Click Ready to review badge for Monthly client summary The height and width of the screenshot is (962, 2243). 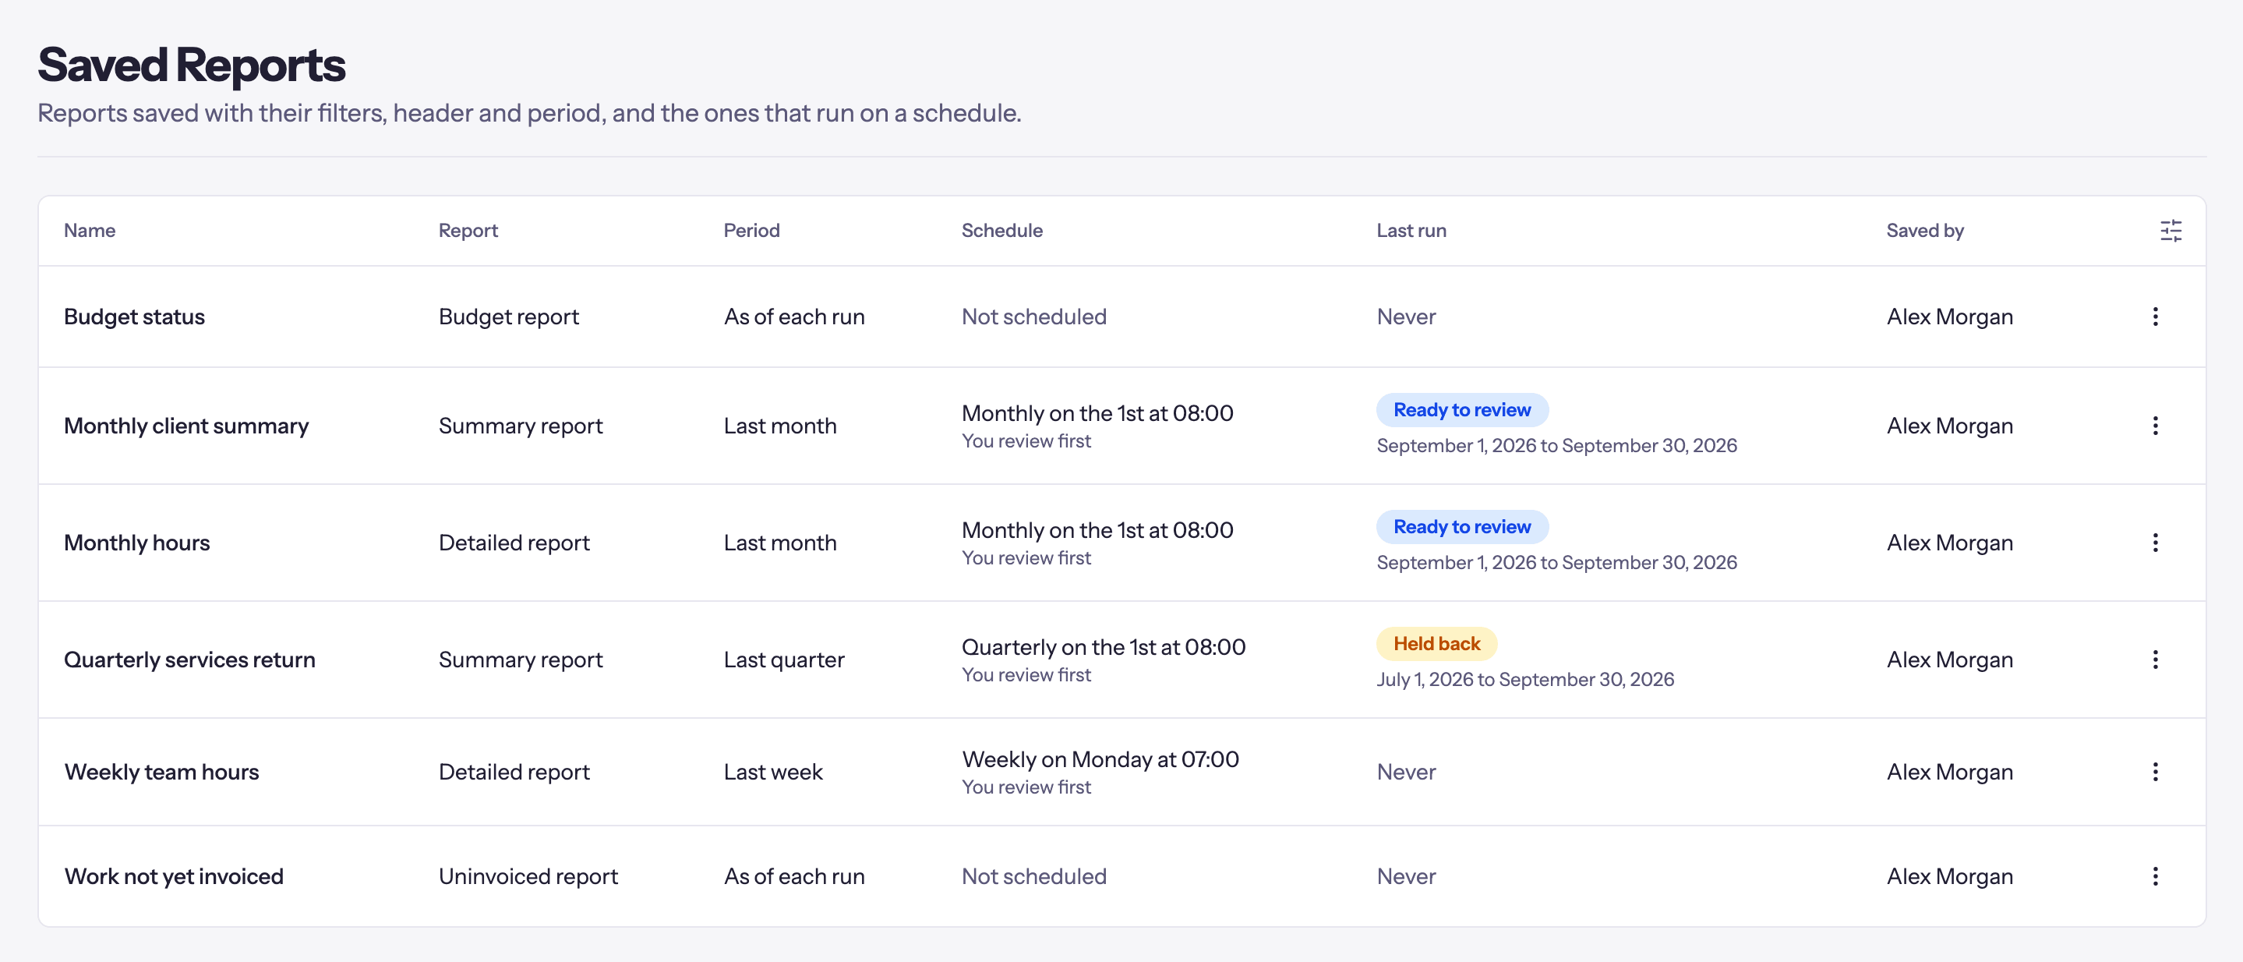pyautogui.click(x=1462, y=410)
